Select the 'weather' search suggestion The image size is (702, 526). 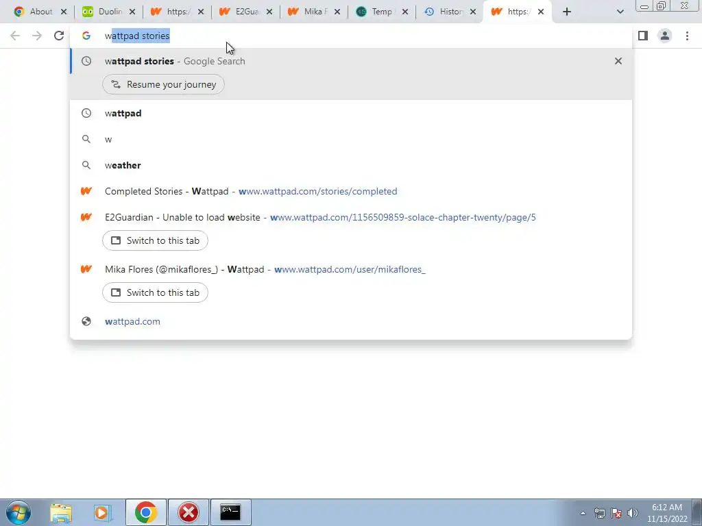click(x=351, y=165)
